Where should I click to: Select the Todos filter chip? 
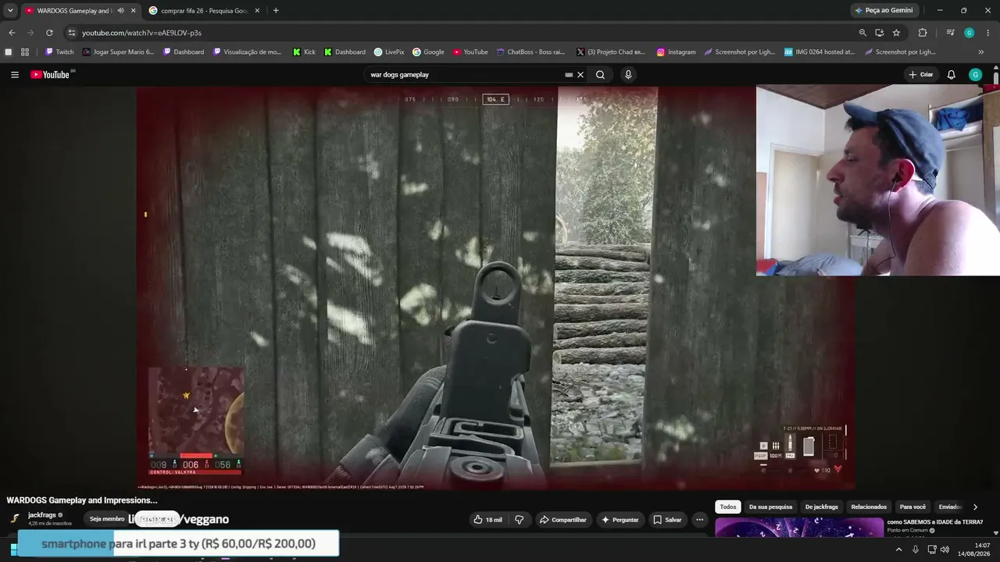pyautogui.click(x=728, y=507)
